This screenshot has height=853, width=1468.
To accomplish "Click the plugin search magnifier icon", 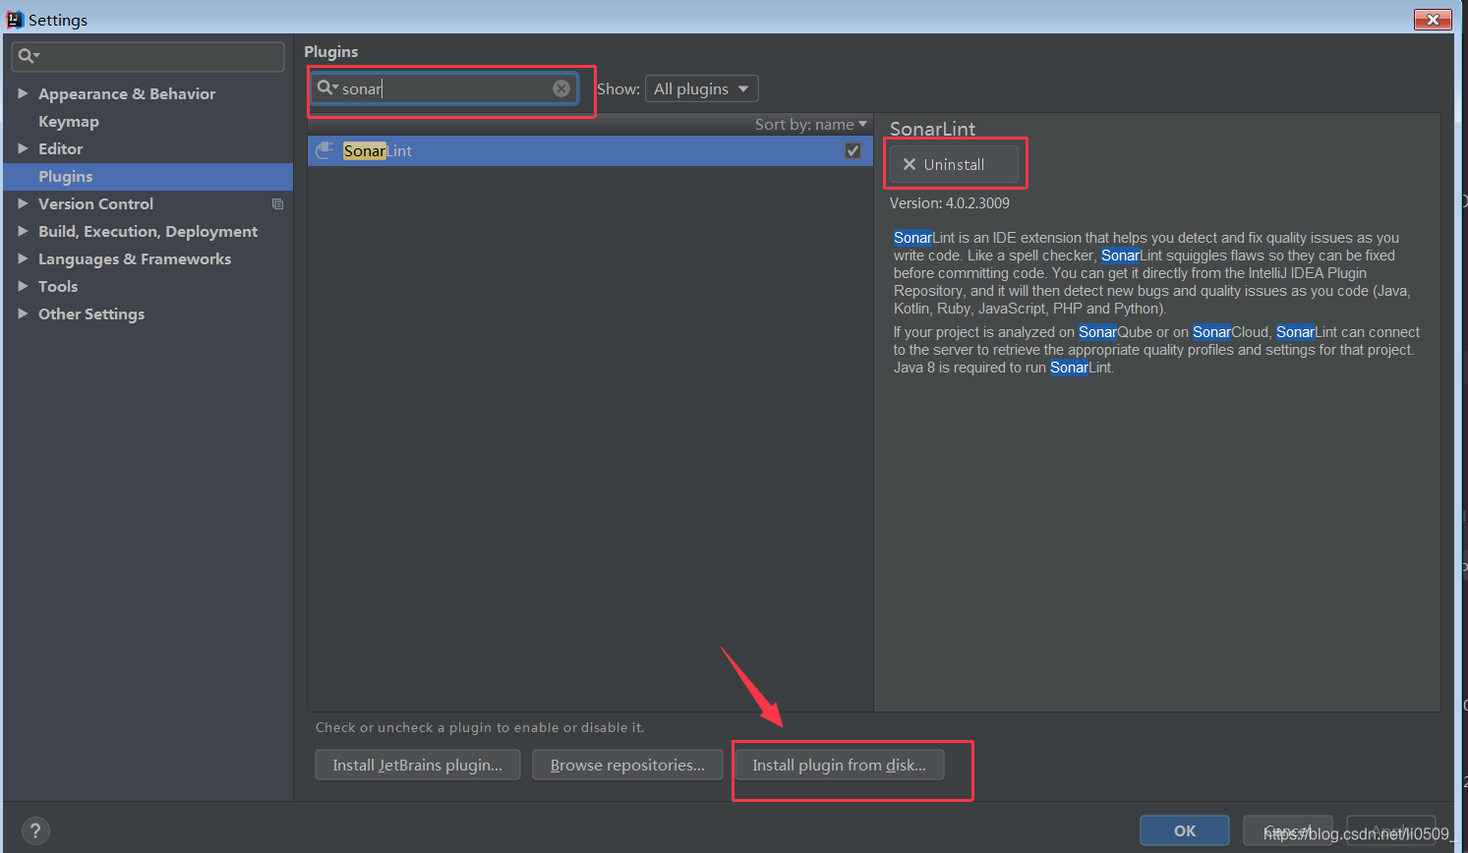I will point(326,88).
